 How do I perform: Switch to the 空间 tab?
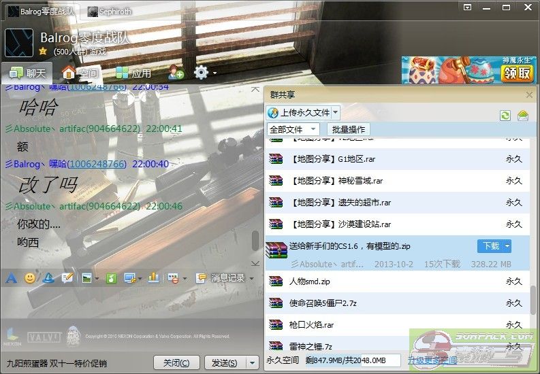click(80, 73)
